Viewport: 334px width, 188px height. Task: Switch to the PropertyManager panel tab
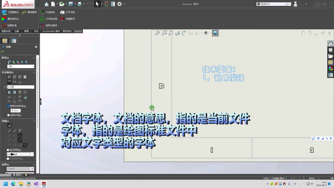pos(14,41)
